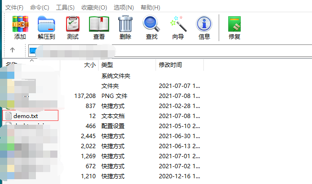Click the 测试 (Test) clipboard icon
Image resolution: width=312 pixels, height=184 pixels.
pyautogui.click(x=73, y=24)
